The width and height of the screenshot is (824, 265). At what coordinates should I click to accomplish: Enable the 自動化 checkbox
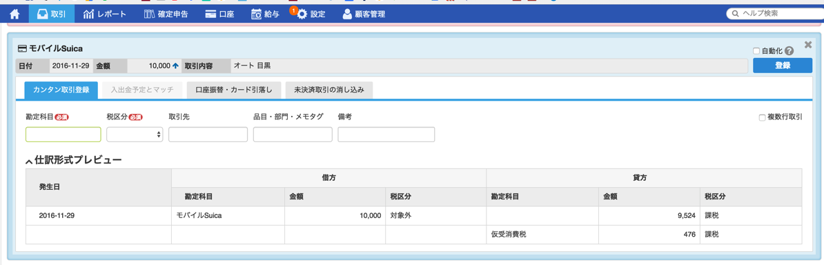[x=756, y=51]
